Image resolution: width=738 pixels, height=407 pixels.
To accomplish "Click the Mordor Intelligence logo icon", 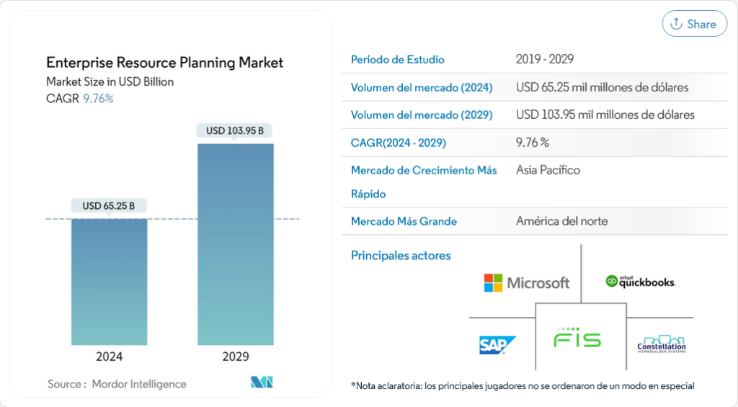I will tap(261, 383).
